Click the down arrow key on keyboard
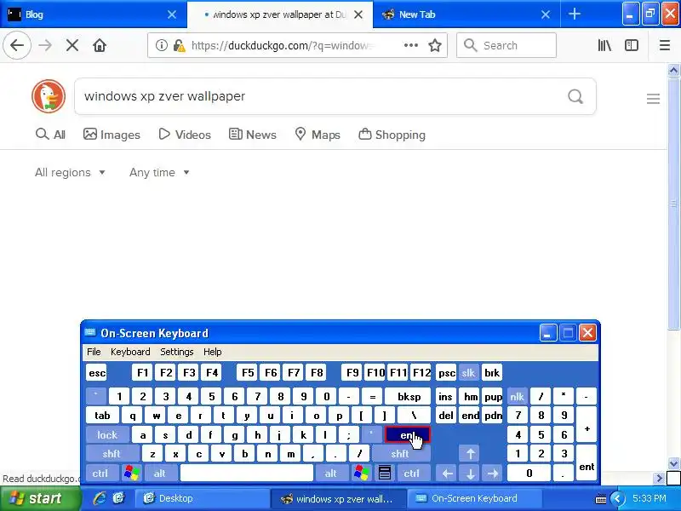 pyautogui.click(x=470, y=473)
